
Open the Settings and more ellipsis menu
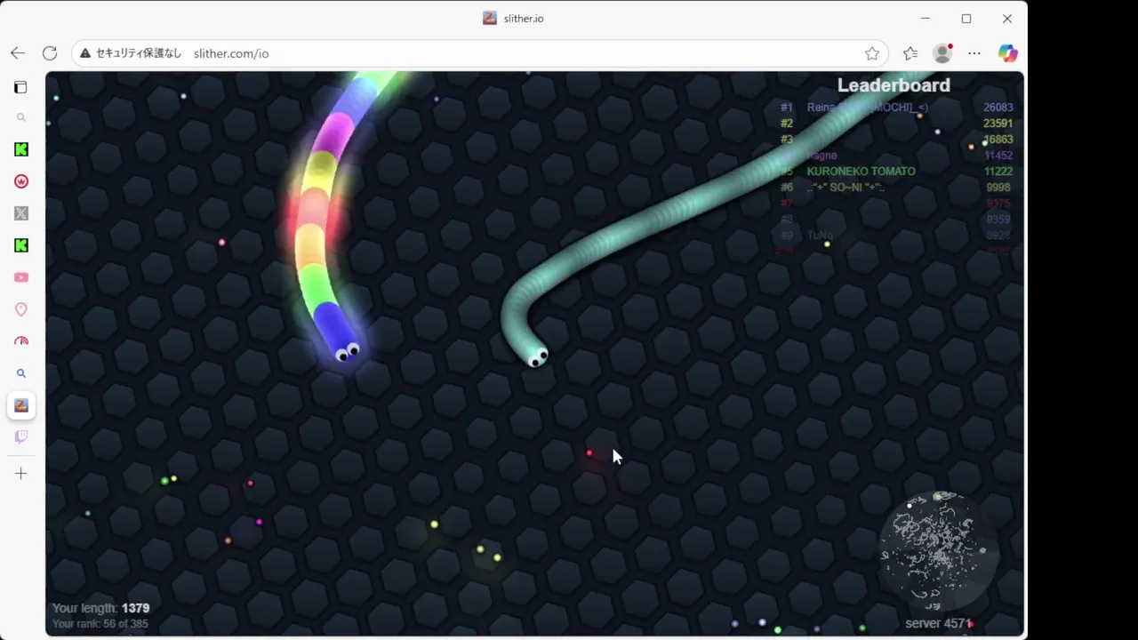974,53
